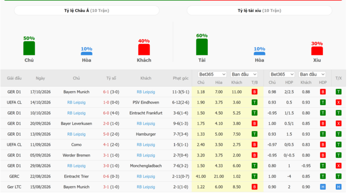Image resolution: width=348 pixels, height=194 pixels.
Task: Click green T badge in Eintracht Trier T/B column
Action: coord(254,176)
